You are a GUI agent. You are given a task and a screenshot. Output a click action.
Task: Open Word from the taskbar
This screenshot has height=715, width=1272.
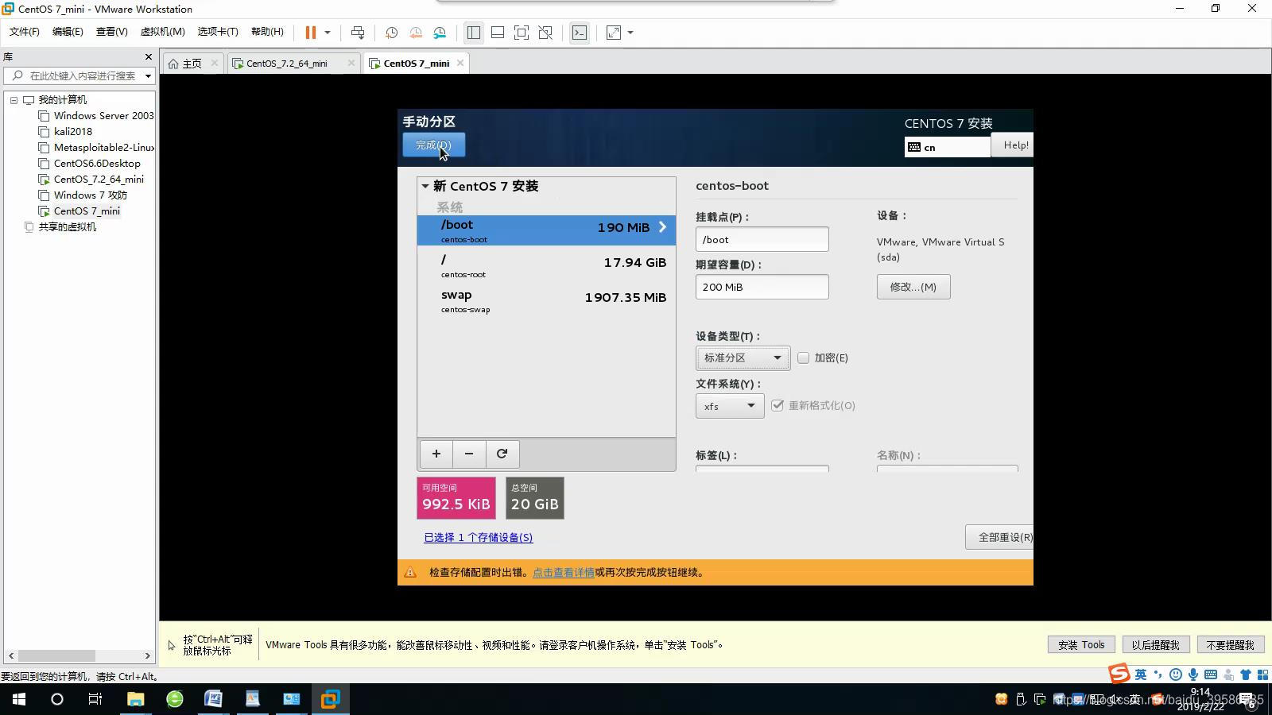[x=213, y=699]
